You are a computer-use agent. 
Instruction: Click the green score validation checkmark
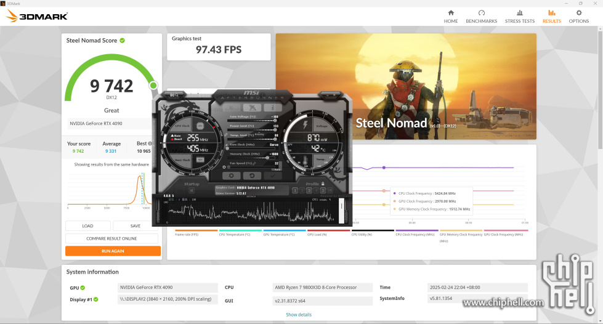click(123, 41)
